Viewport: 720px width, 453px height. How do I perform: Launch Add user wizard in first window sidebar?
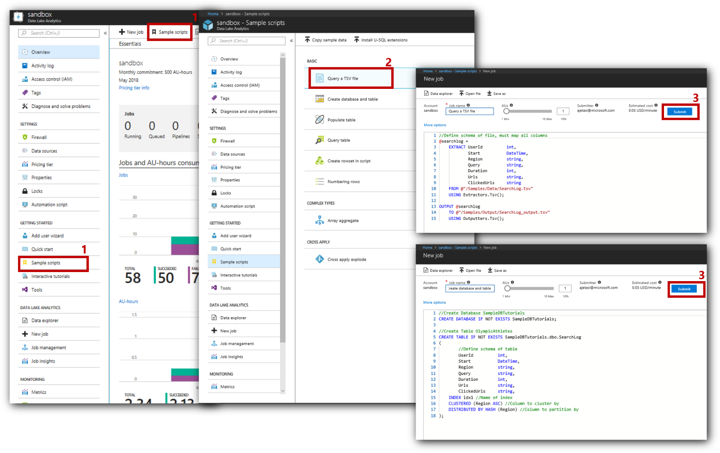coord(59,236)
